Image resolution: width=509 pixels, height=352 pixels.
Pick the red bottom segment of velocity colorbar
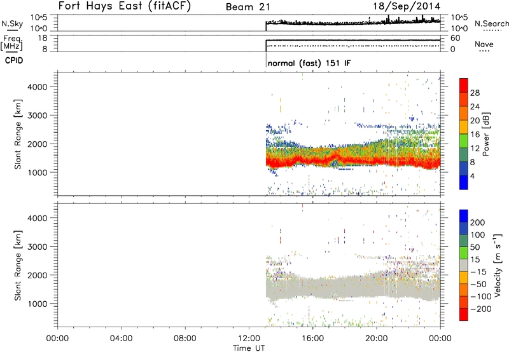click(464, 315)
